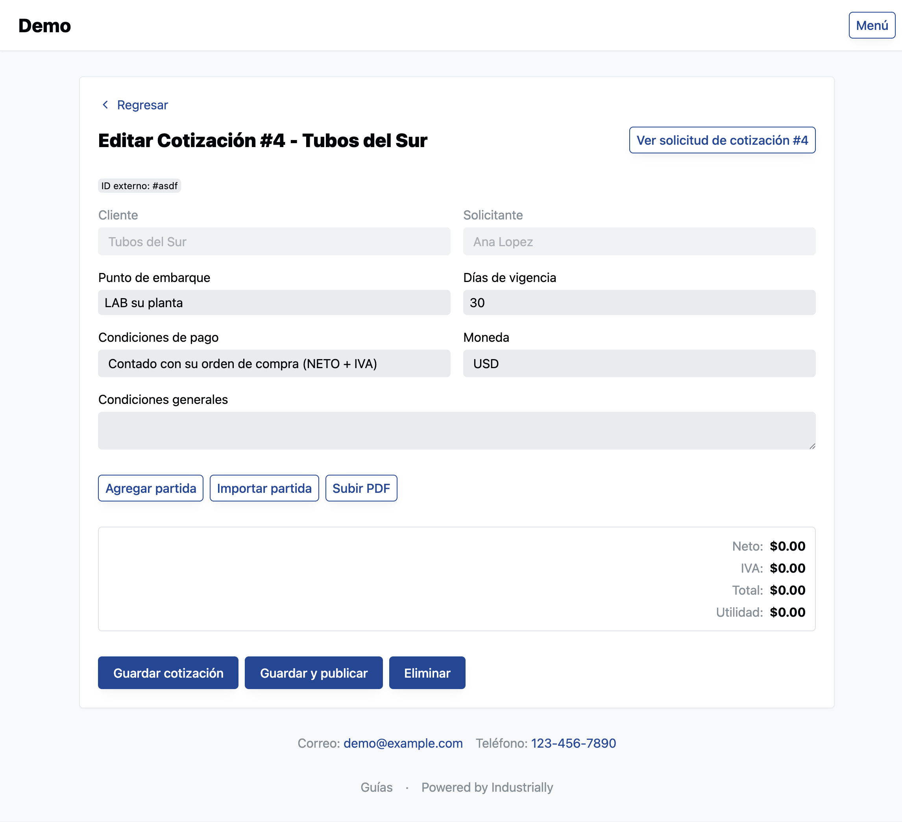Open the Guías link in the footer
This screenshot has height=822, width=902.
376,787
